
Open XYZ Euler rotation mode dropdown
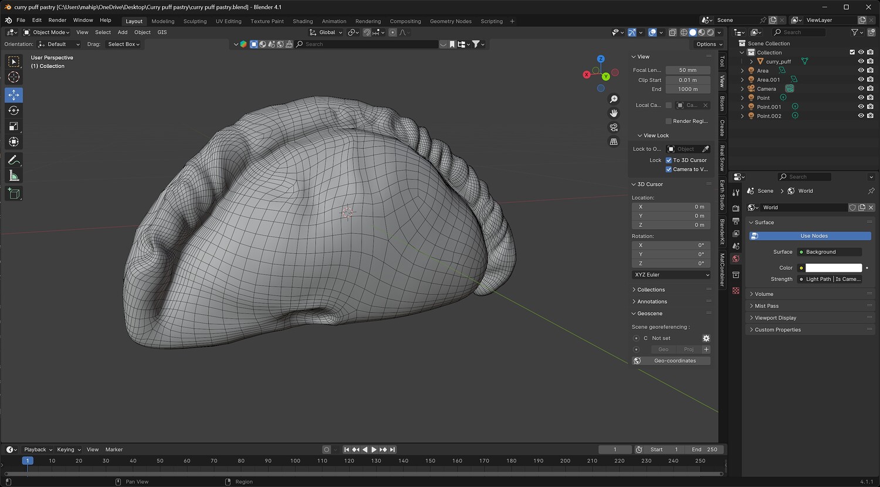(x=671, y=275)
